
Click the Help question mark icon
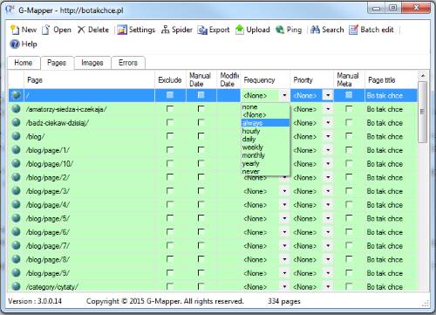(x=15, y=45)
